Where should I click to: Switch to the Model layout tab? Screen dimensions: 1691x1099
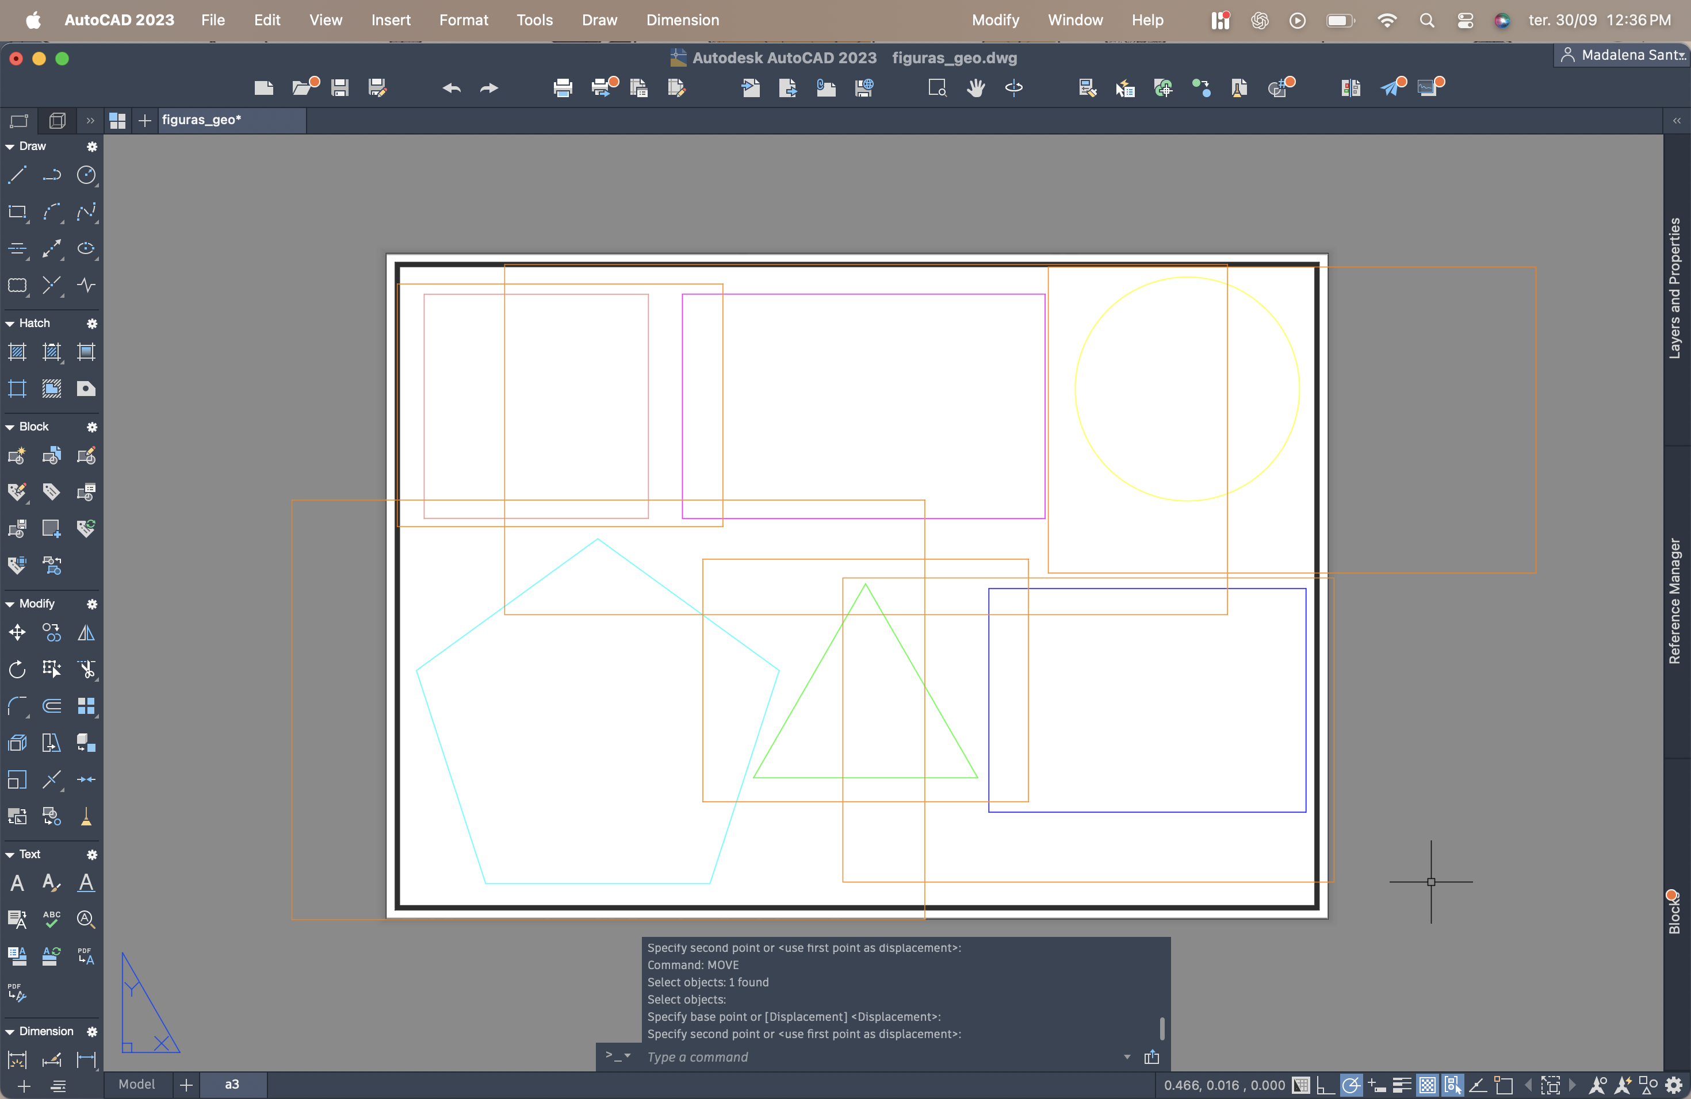coord(136,1084)
